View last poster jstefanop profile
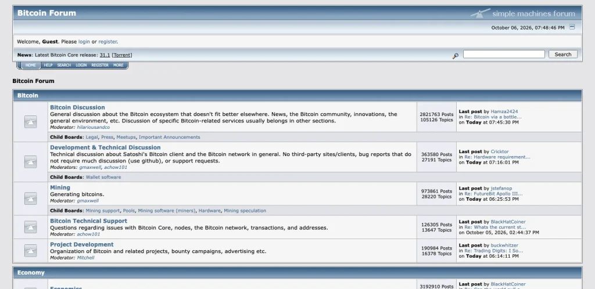This screenshot has width=595, height=289. 501,188
